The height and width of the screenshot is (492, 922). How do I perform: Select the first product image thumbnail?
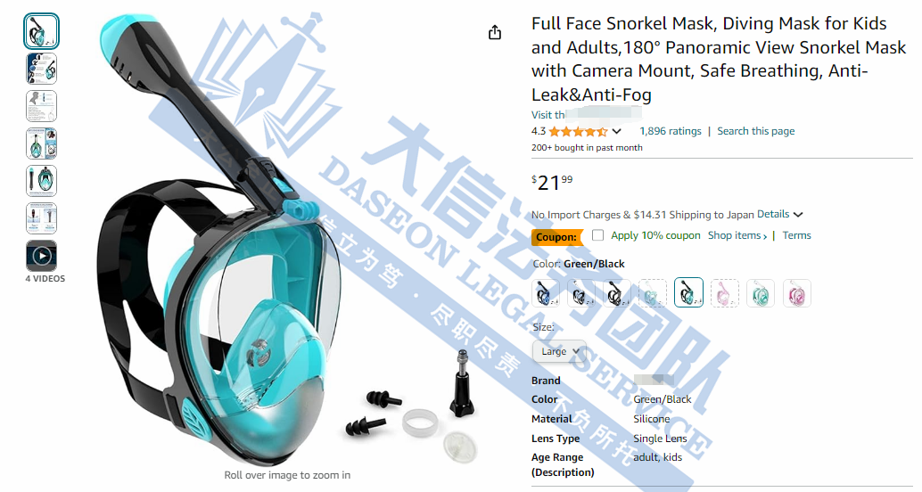[x=41, y=31]
